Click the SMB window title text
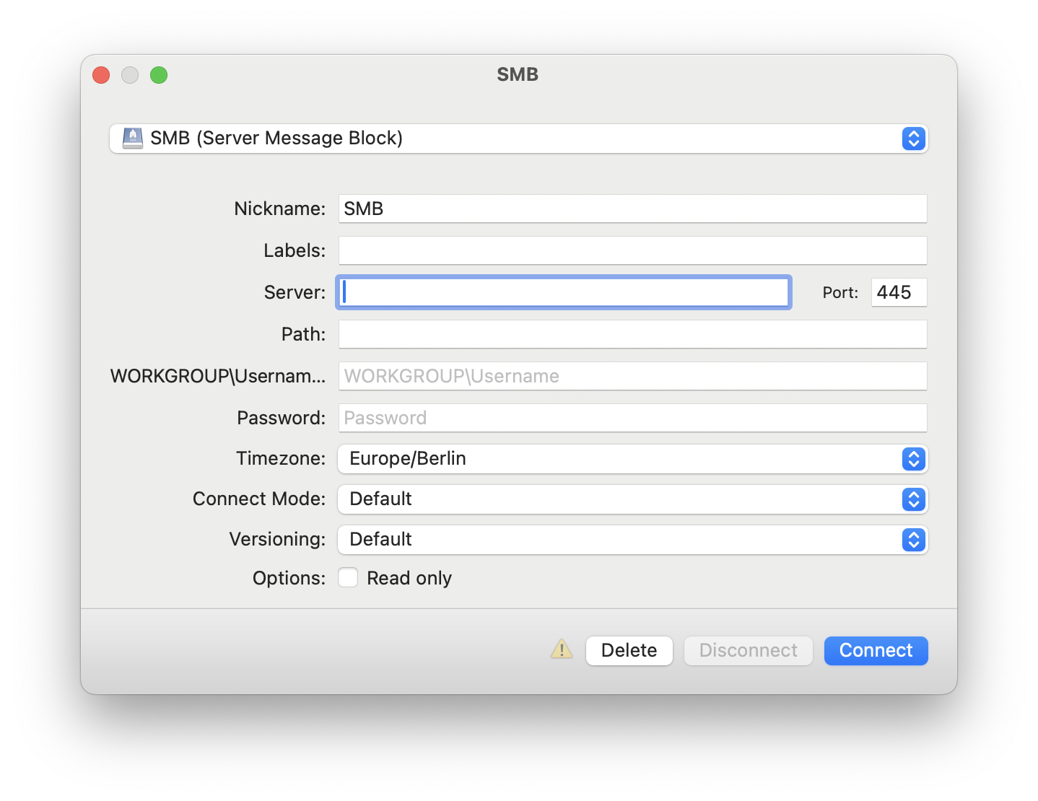The height and width of the screenshot is (801, 1038). tap(518, 74)
